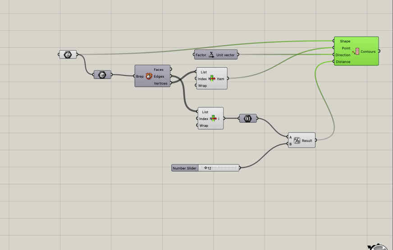Click the Wrap input on lower List Item
Image resolution: width=393 pixels, height=250 pixels.
(204, 125)
